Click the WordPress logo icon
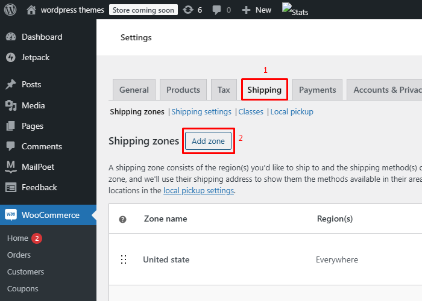Viewport: 422px width, 301px height. click(x=11, y=10)
